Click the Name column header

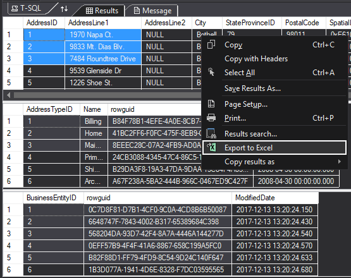point(94,109)
